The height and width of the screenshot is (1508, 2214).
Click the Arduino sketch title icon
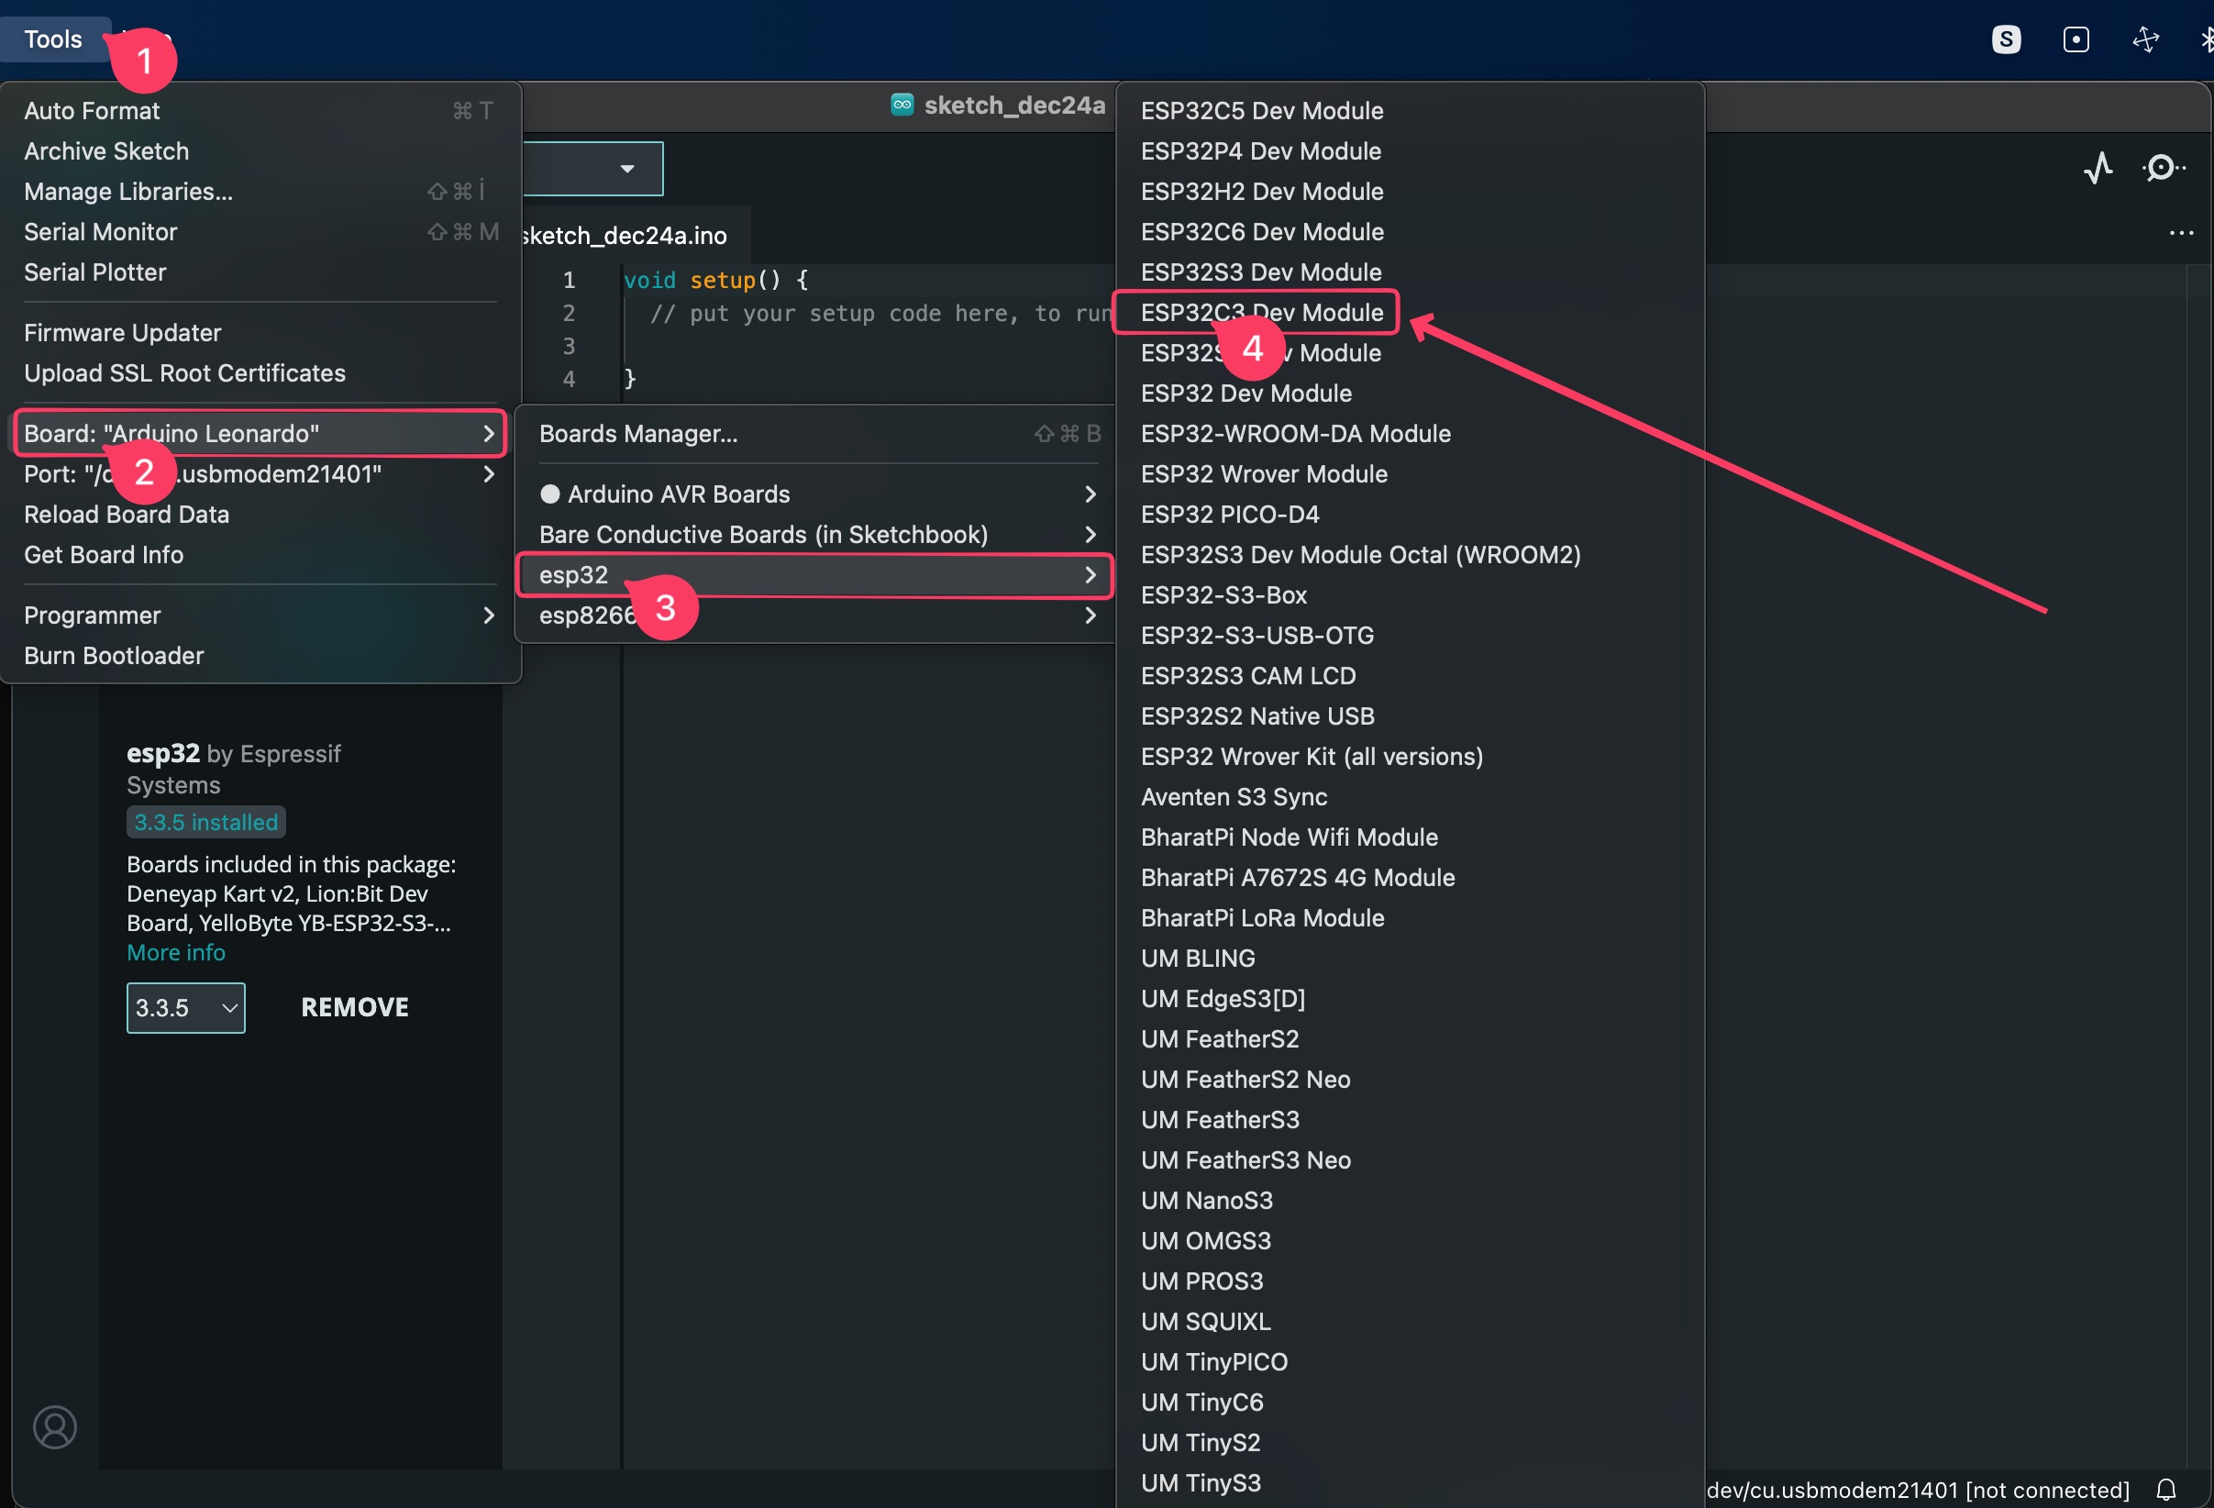[x=902, y=105]
